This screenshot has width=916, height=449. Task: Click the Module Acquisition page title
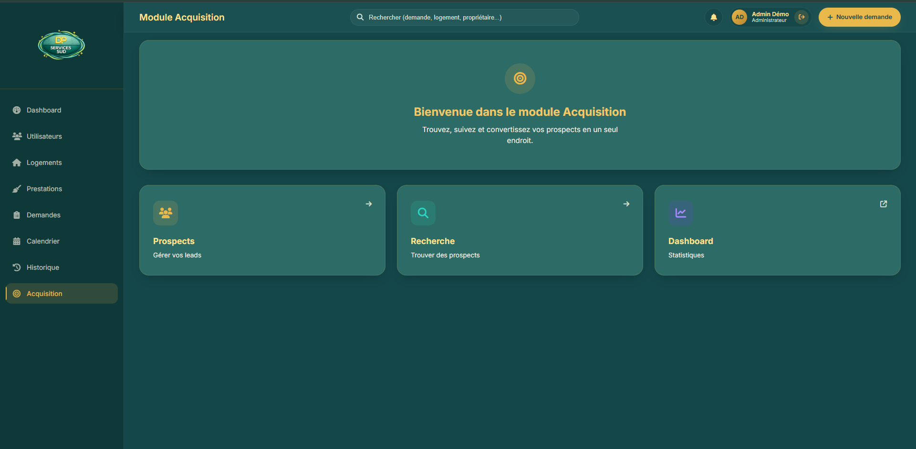pyautogui.click(x=182, y=17)
